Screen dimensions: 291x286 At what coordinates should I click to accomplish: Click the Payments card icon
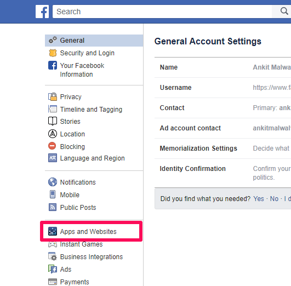tap(53, 282)
